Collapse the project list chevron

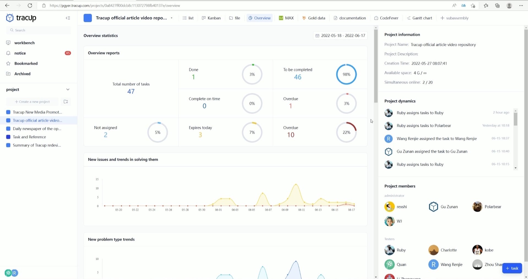coord(68,89)
